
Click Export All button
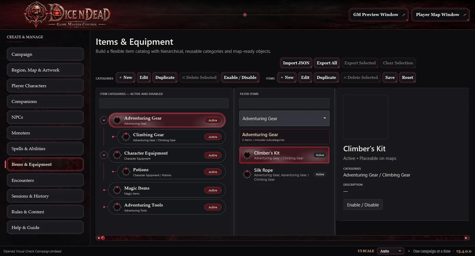click(x=327, y=63)
